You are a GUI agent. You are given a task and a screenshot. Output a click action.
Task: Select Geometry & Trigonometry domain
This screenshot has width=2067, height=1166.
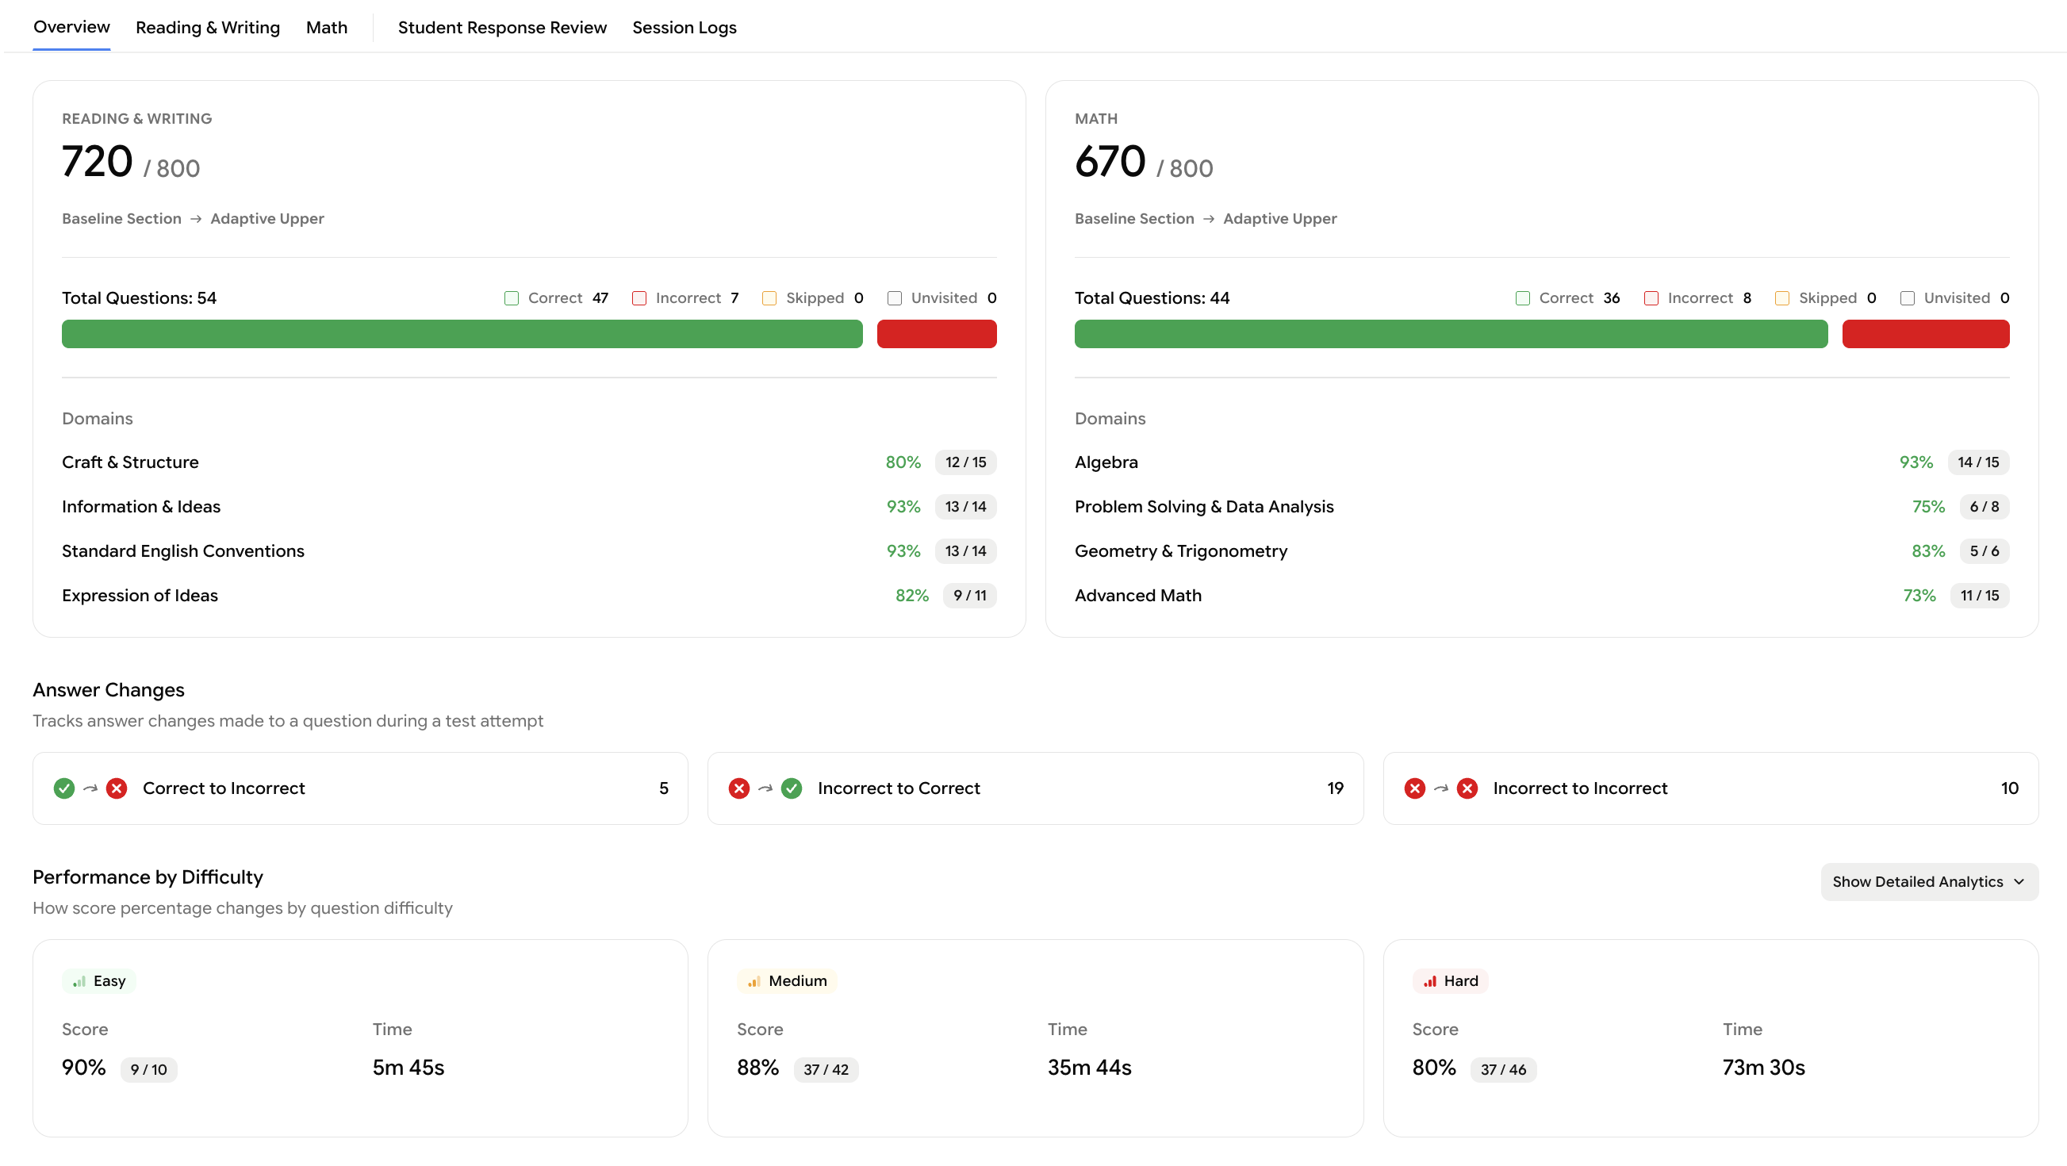[1541, 551]
